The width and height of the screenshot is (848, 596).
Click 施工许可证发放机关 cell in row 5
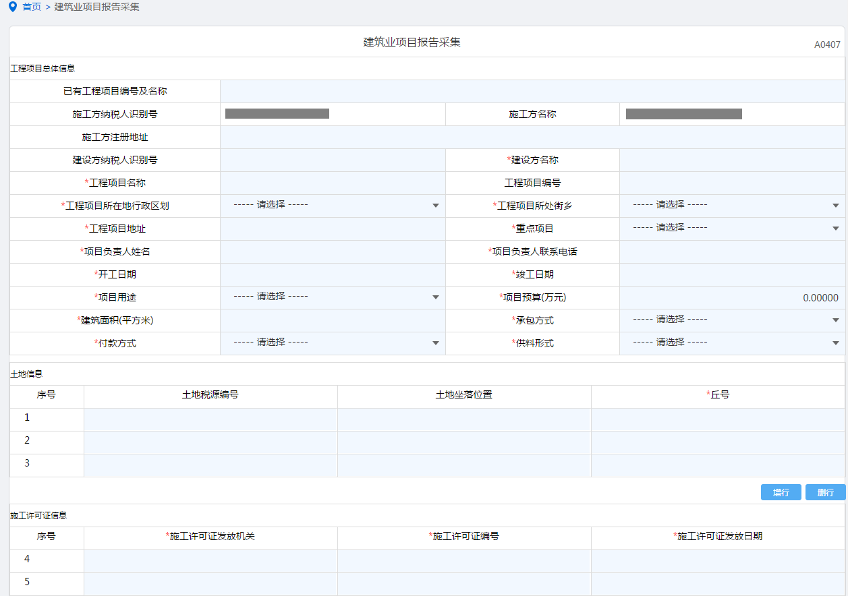point(210,585)
